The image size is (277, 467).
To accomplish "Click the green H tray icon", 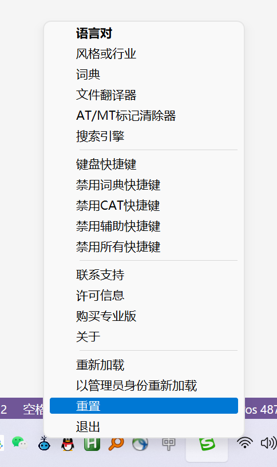I will point(92,444).
